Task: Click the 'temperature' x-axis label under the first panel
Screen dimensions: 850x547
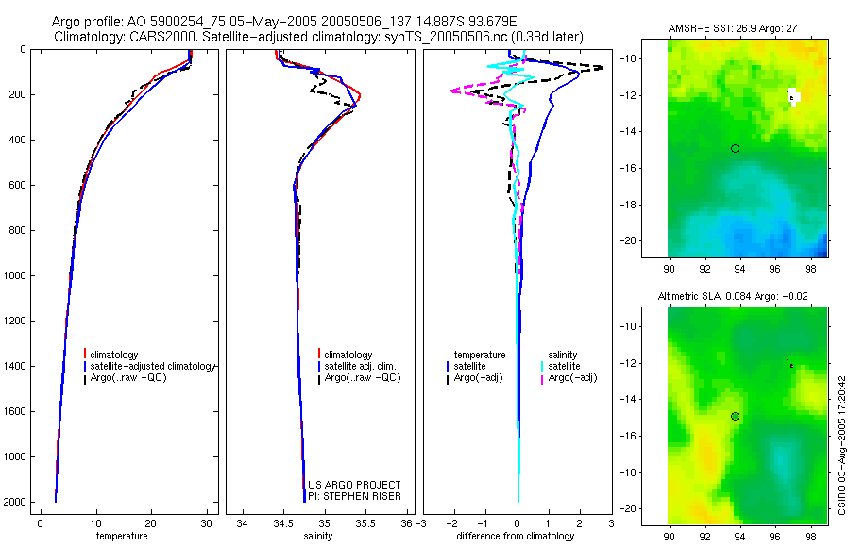Action: coord(122,537)
